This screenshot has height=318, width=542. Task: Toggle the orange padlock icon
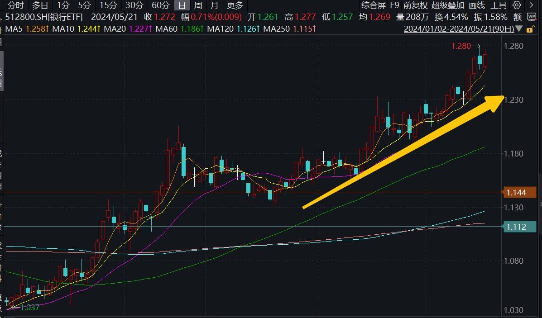531,28
